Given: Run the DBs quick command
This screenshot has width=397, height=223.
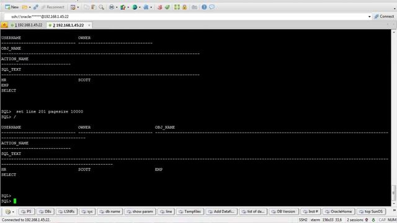Looking at the screenshot, I should coord(45,211).
